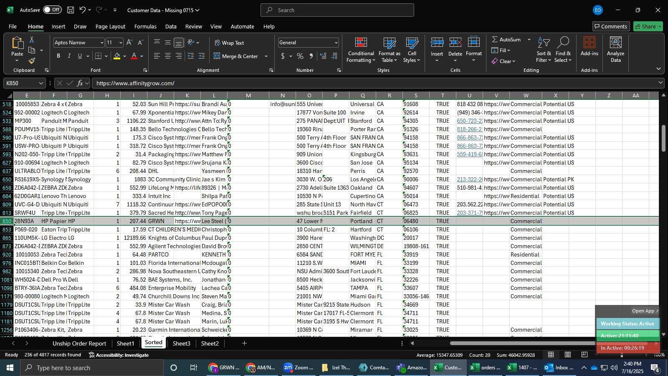
Task: Open the Formulas ribbon tab
Action: pyautogui.click(x=145, y=26)
